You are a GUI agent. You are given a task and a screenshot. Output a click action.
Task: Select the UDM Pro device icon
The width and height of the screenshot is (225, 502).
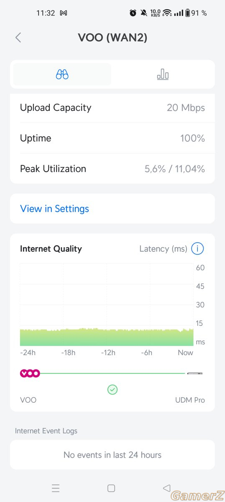coord(195,373)
